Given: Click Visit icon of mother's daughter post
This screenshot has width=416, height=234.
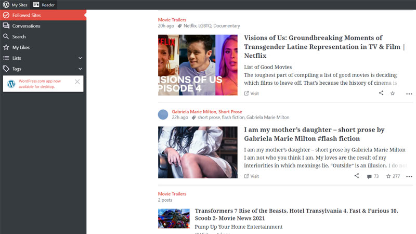Looking at the screenshot, I should (246, 176).
